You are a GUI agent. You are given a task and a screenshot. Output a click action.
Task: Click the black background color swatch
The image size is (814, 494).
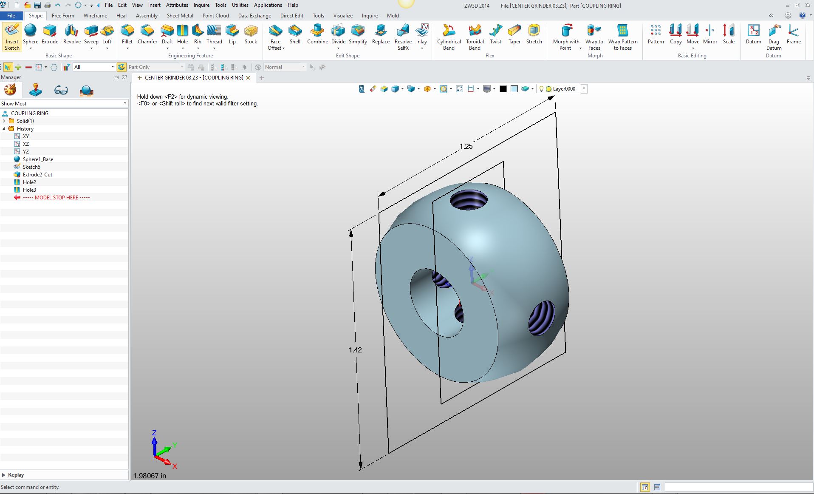pyautogui.click(x=503, y=89)
